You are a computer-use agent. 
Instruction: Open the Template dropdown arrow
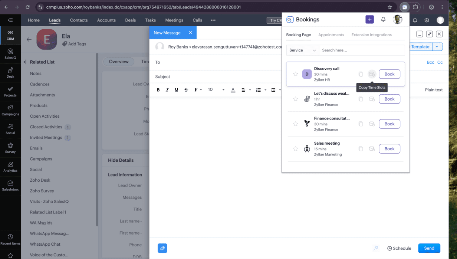pos(437,47)
